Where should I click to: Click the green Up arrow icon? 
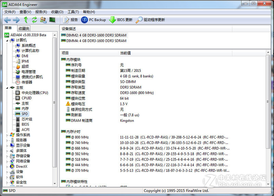coord(26,20)
